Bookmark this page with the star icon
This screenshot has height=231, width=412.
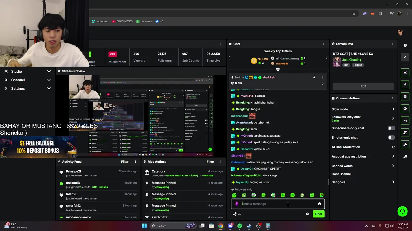354,13
